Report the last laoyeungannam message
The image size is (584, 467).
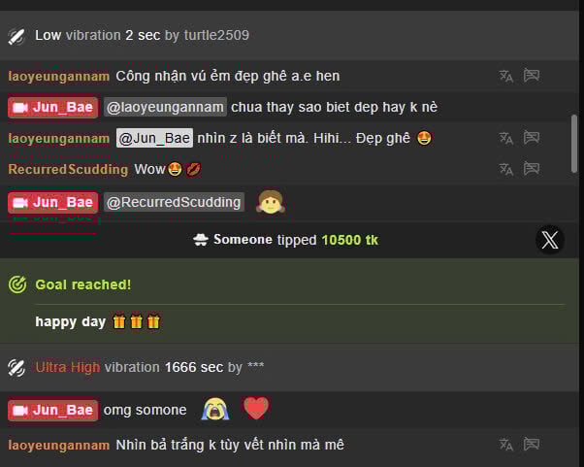point(532,444)
